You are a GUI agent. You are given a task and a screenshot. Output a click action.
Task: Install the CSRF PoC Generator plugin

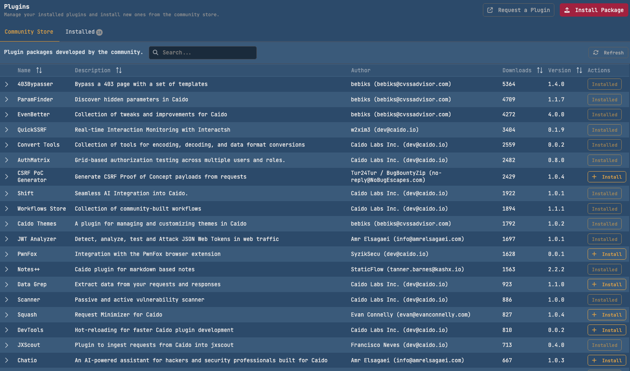tap(607, 177)
